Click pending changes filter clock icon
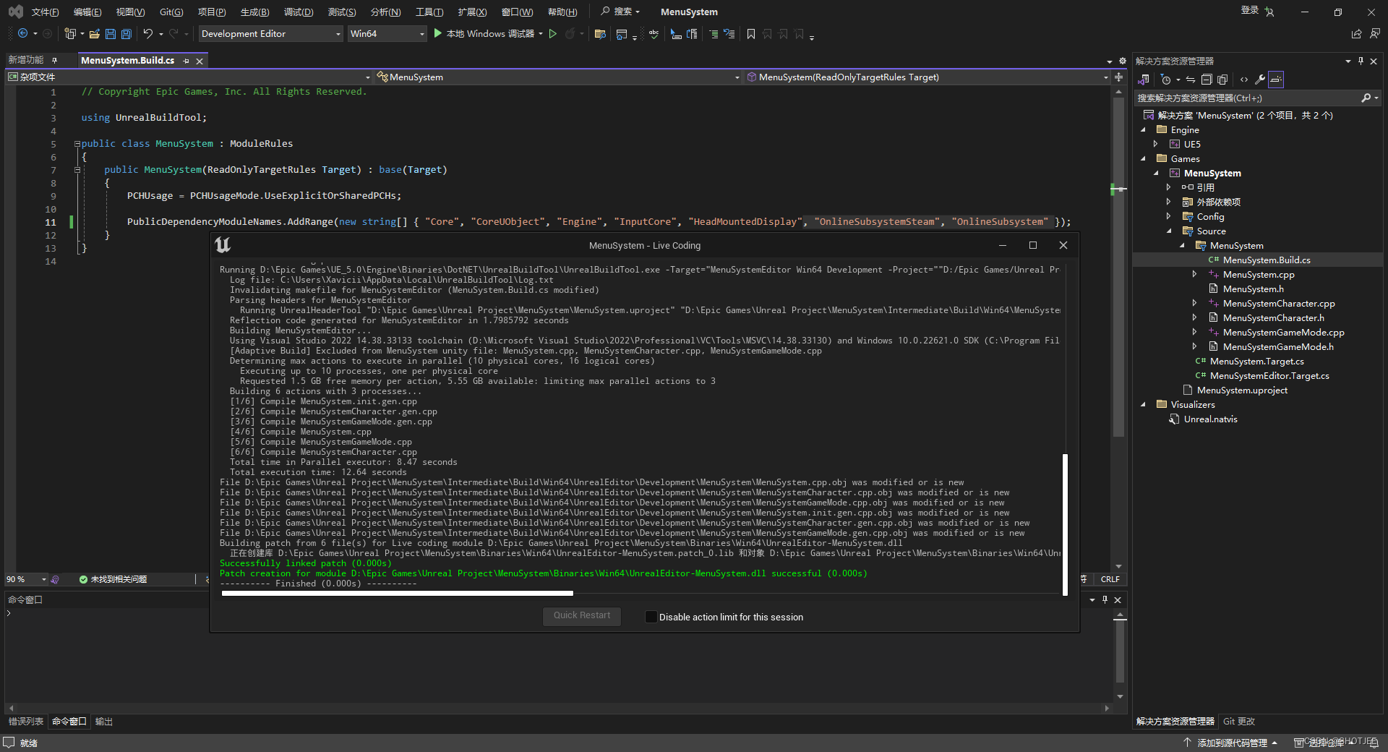 point(1165,80)
